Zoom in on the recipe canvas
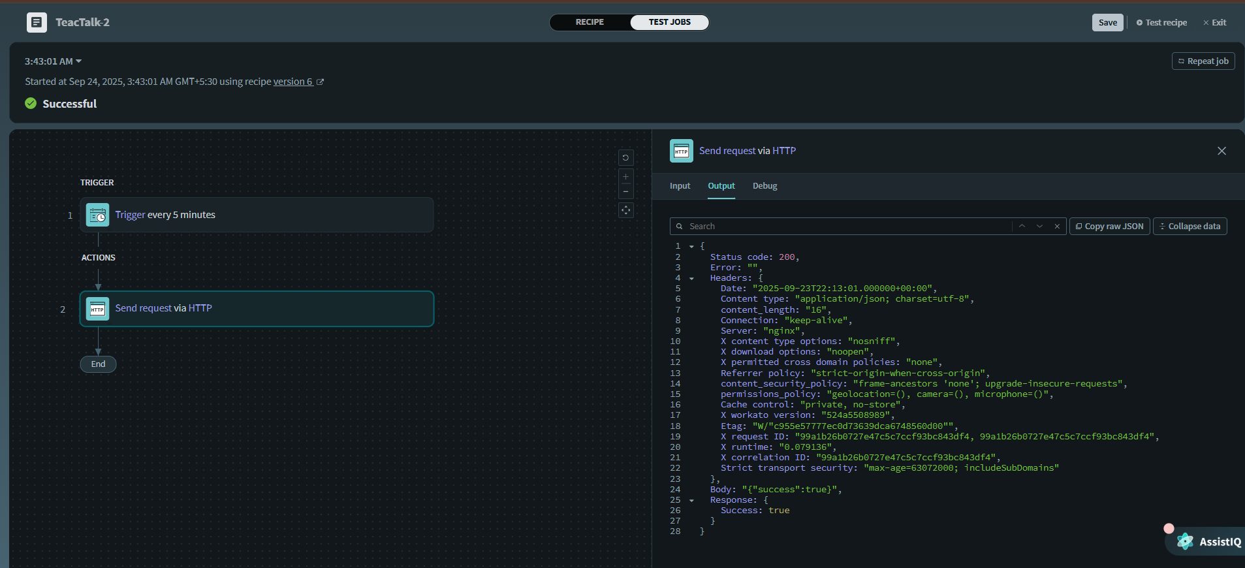This screenshot has width=1245, height=568. (x=625, y=177)
